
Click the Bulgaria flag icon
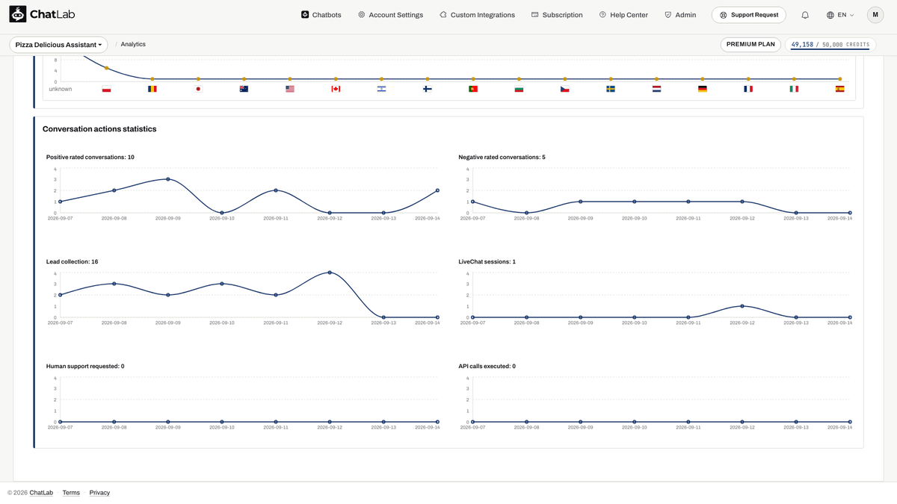click(x=519, y=89)
